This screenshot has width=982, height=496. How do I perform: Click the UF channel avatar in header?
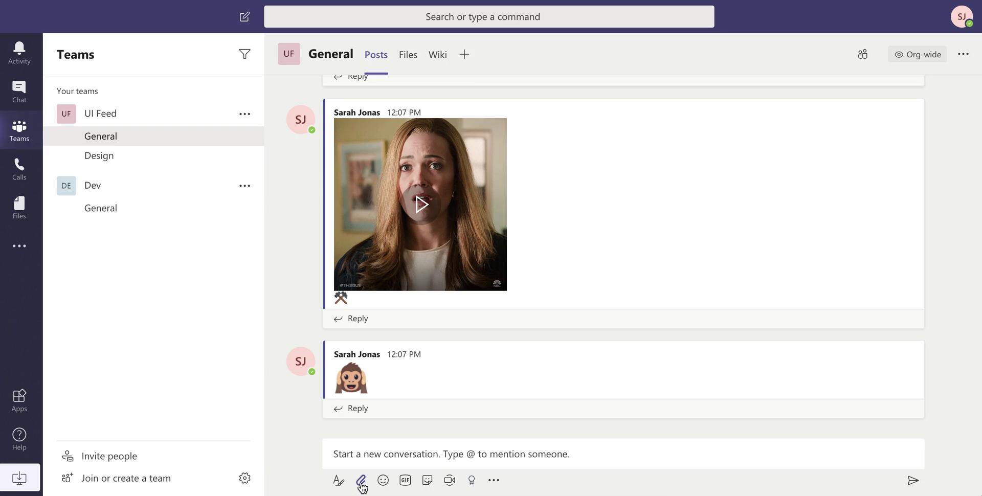pos(289,54)
